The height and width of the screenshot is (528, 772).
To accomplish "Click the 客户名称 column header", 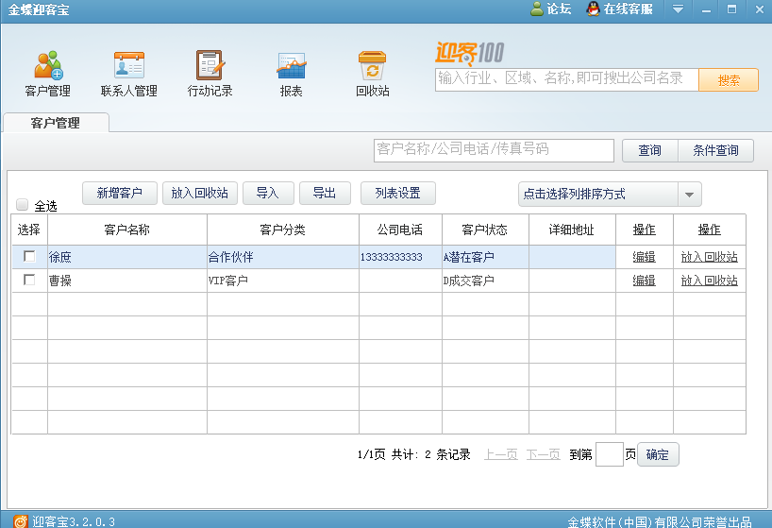I will 127,230.
